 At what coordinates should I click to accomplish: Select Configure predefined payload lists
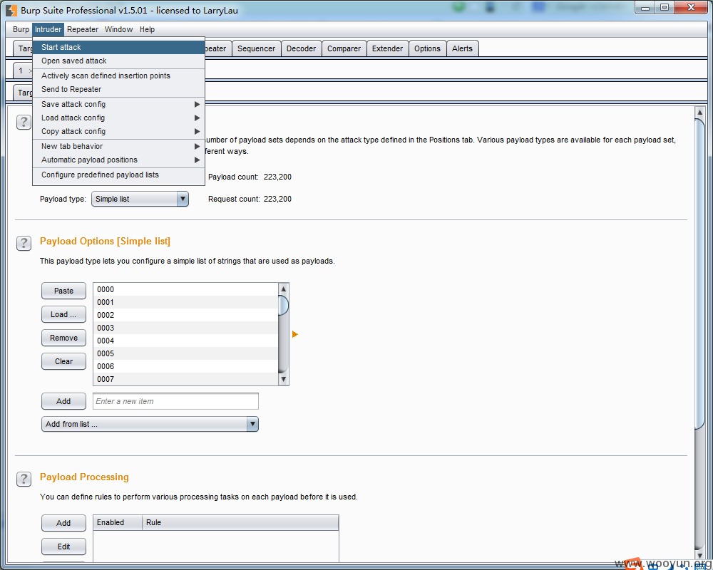tap(118, 175)
